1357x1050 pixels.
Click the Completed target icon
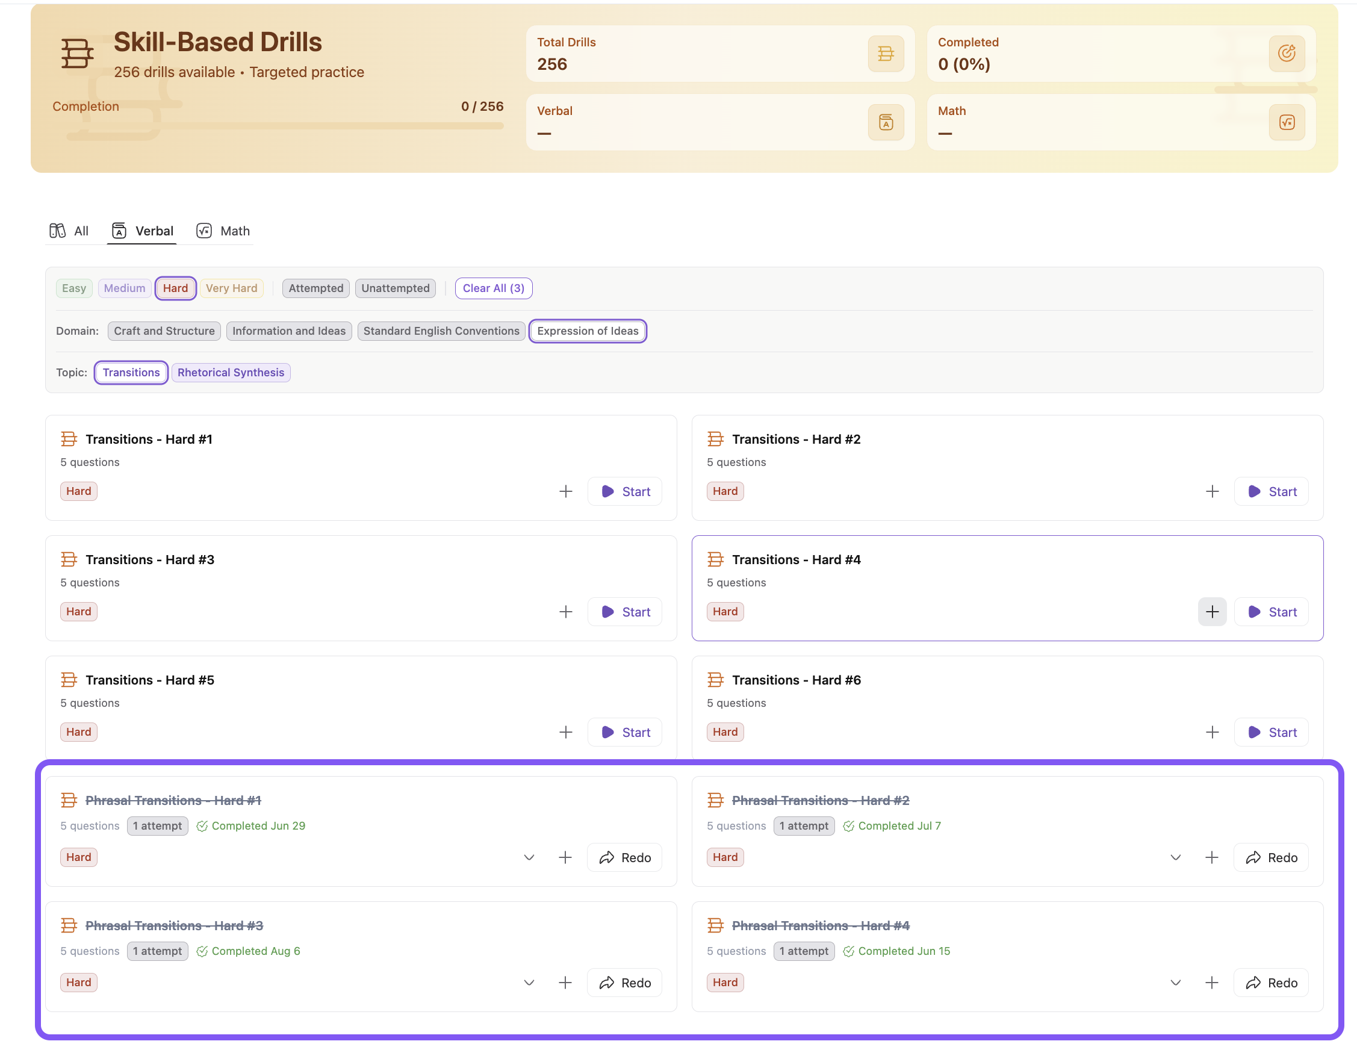point(1286,54)
